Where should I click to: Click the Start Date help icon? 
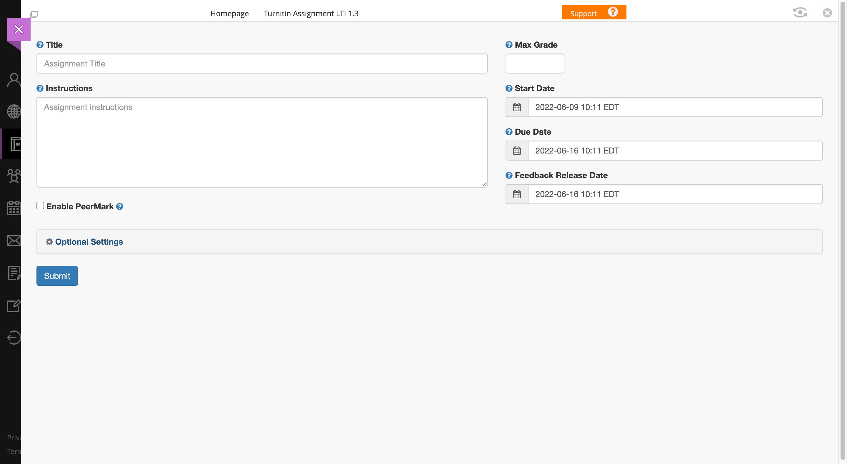pyautogui.click(x=509, y=88)
